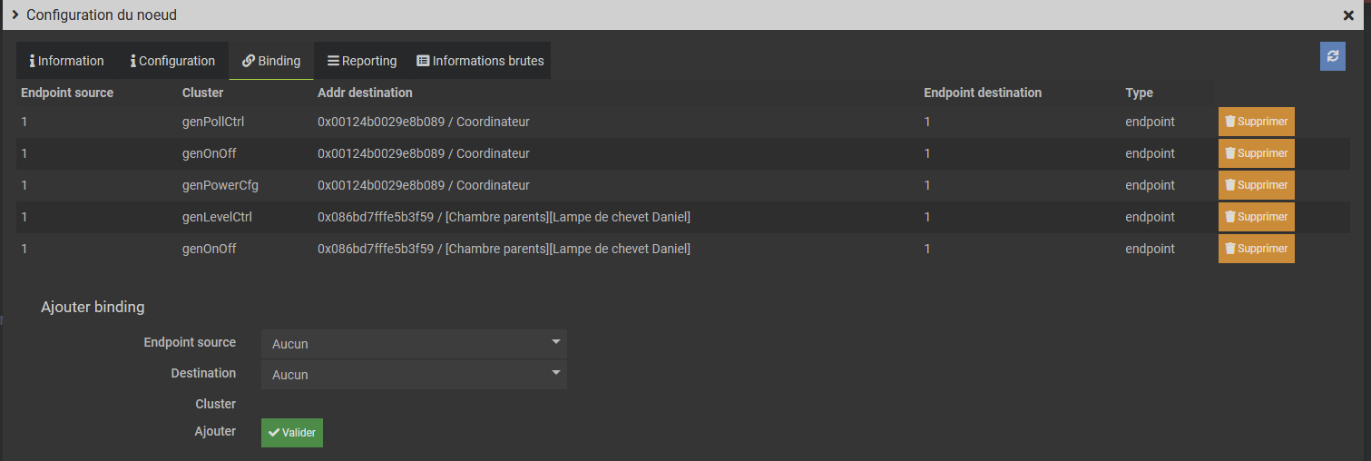Remove the genLevelCtrl binding to Lampe de chevet
Screen dimensions: 1371x461
1256,217
